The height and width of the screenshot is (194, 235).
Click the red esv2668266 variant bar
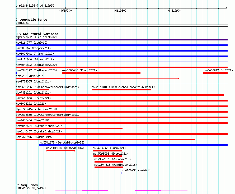pos(32,90)
